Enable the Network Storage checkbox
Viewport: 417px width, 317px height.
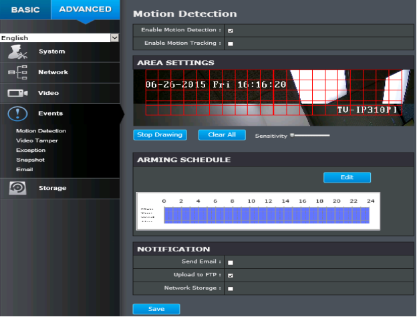coord(231,289)
